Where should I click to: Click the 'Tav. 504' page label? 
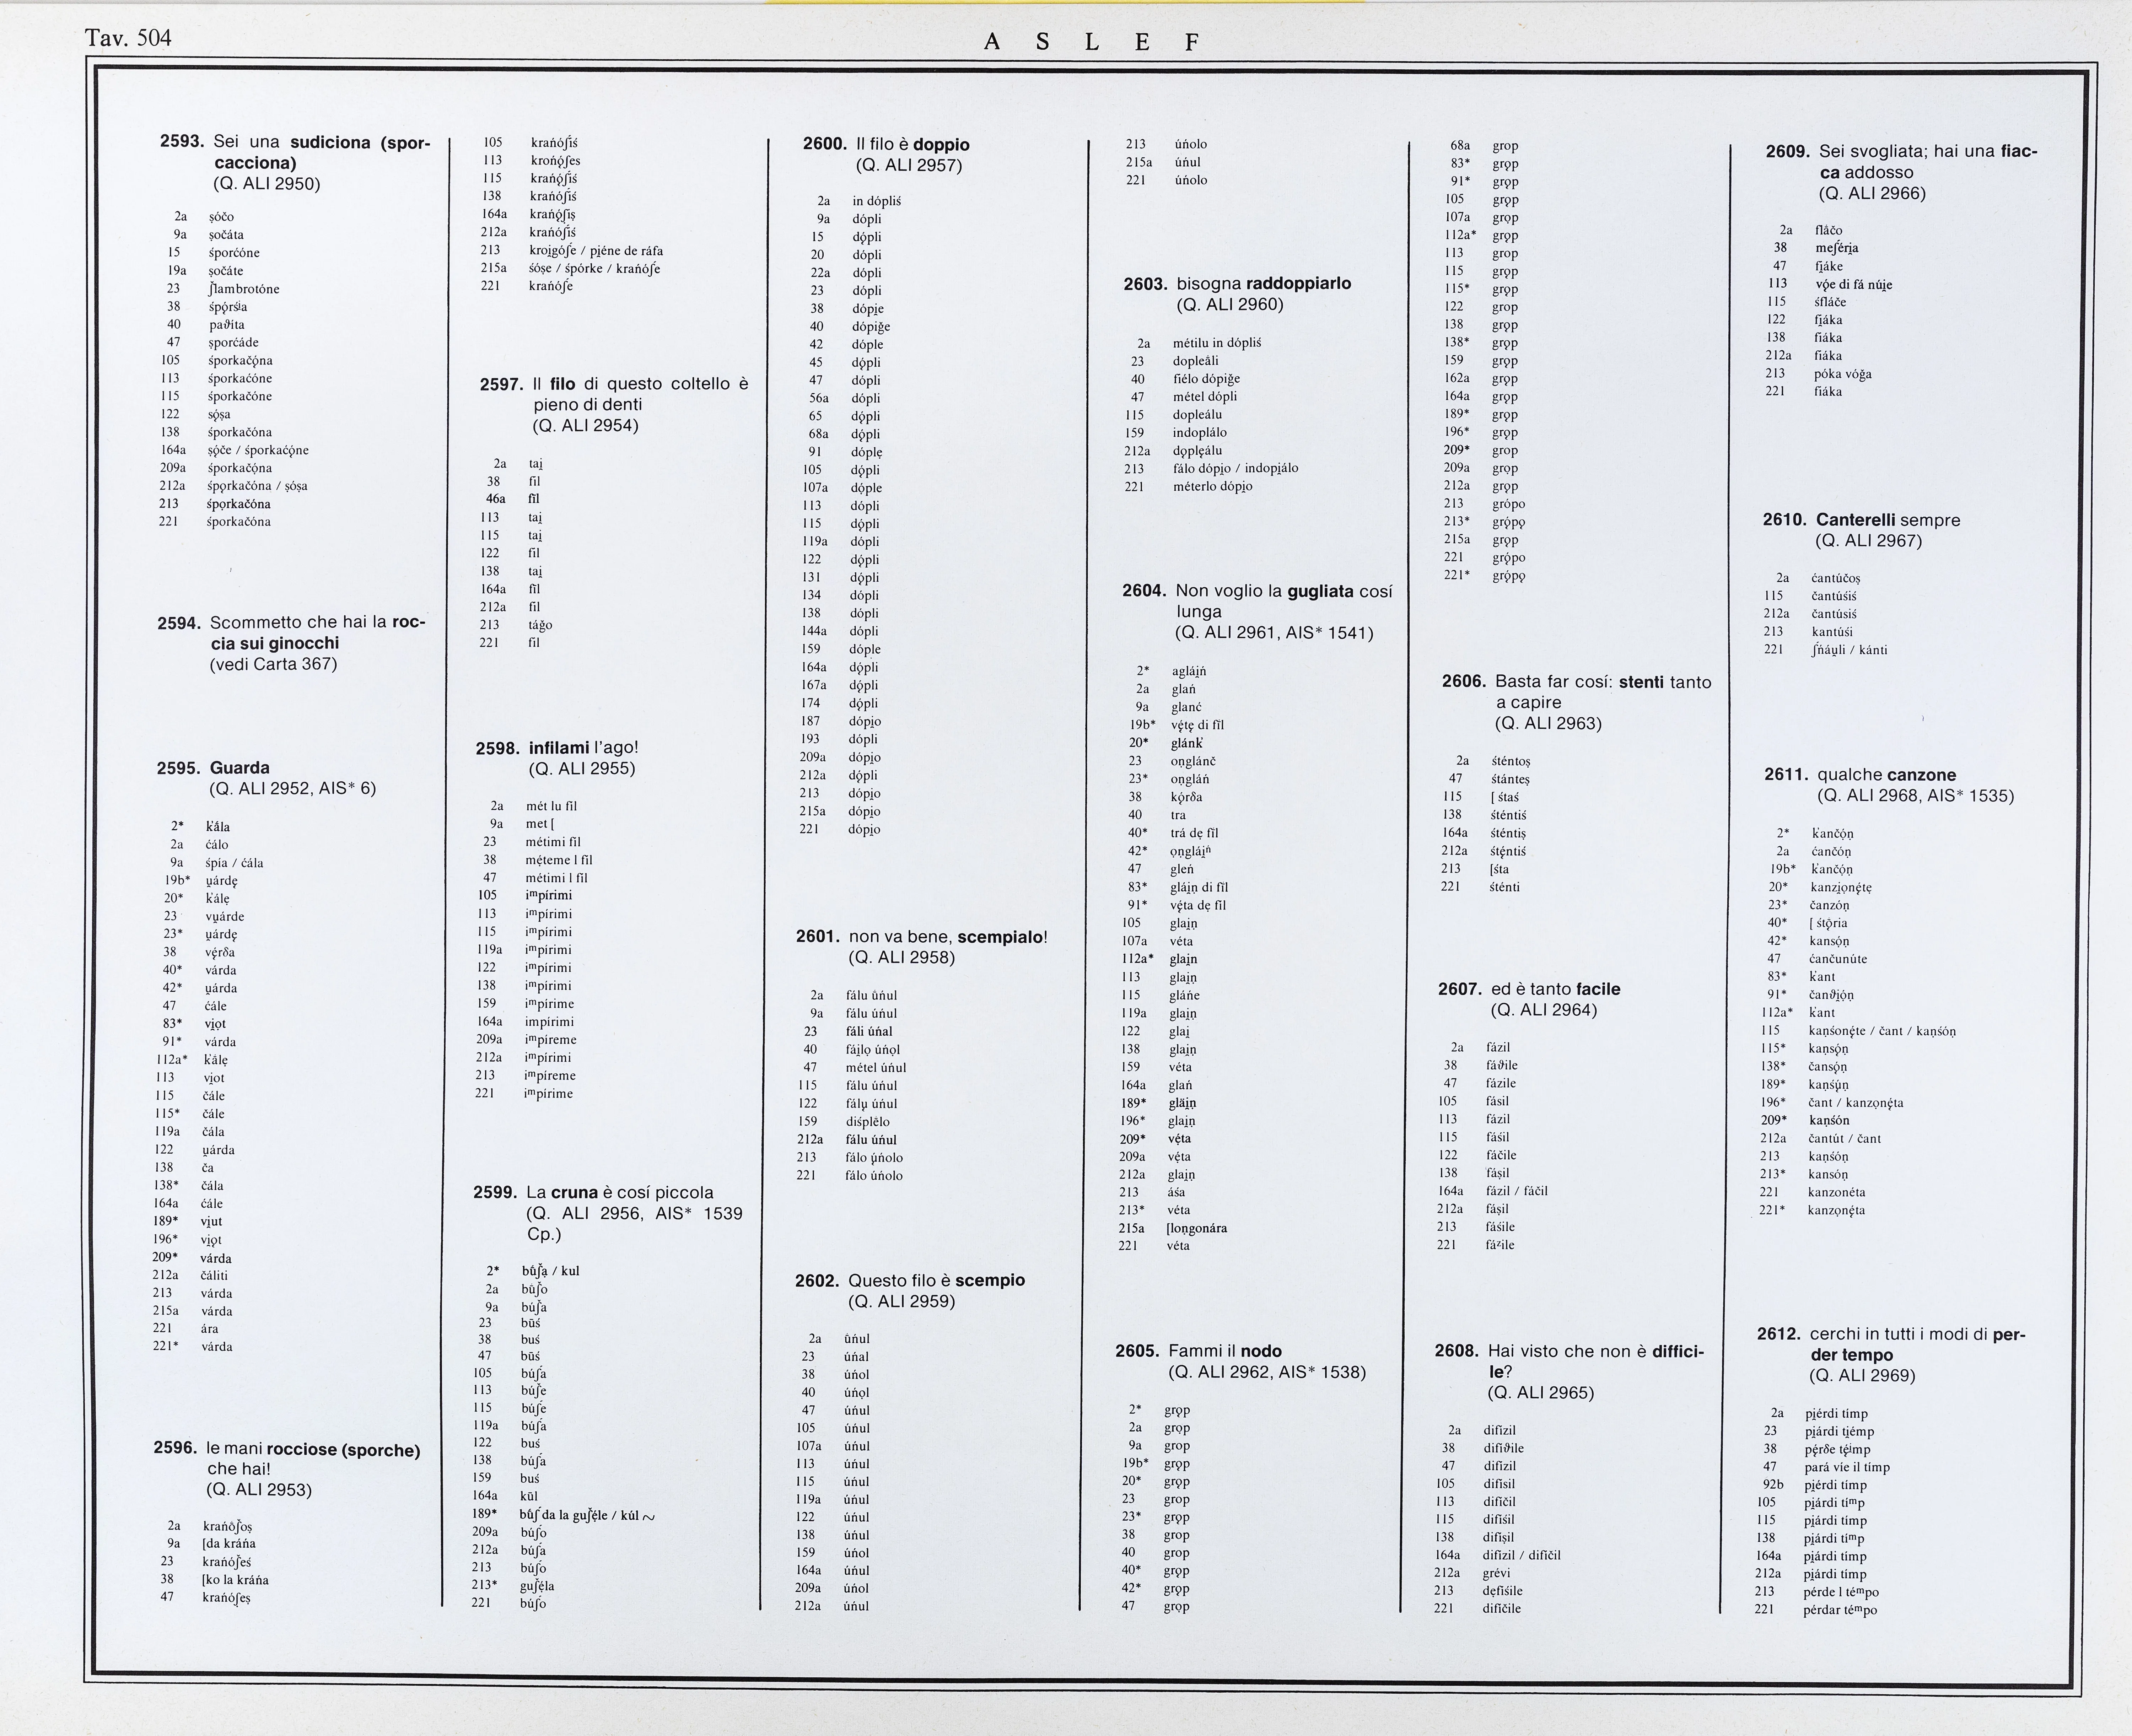(x=128, y=38)
